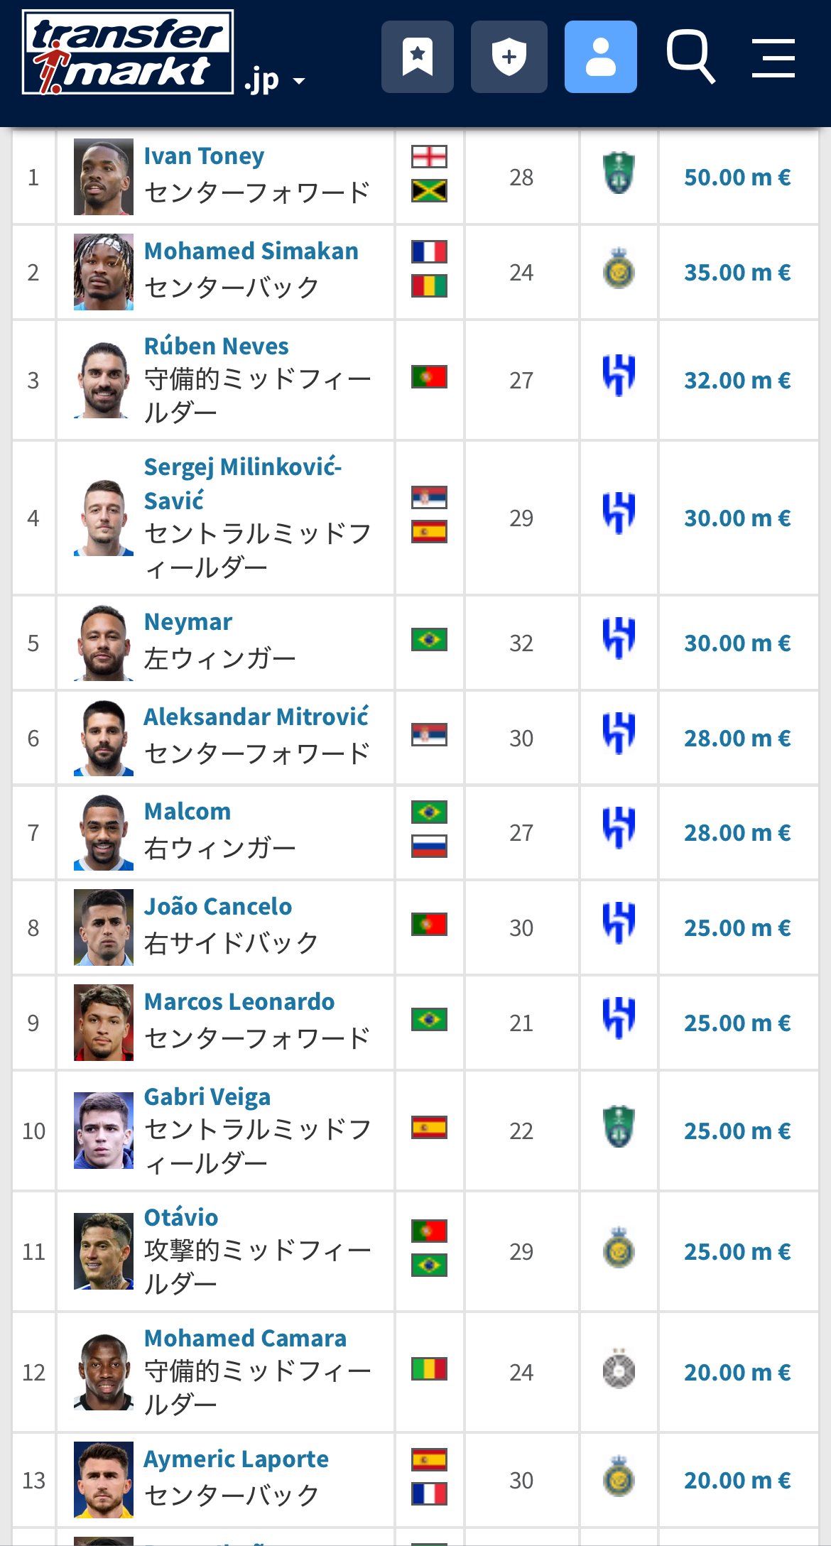Open Neymar's player profile link
The height and width of the screenshot is (1546, 831).
coord(188,621)
